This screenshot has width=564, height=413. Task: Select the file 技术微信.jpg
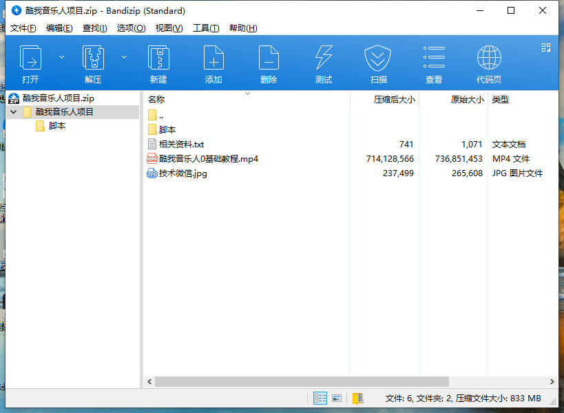(182, 173)
